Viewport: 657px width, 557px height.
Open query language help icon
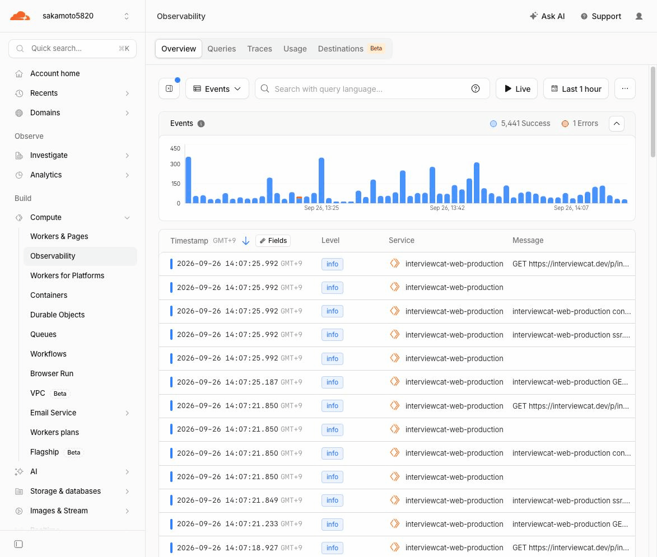pos(475,89)
